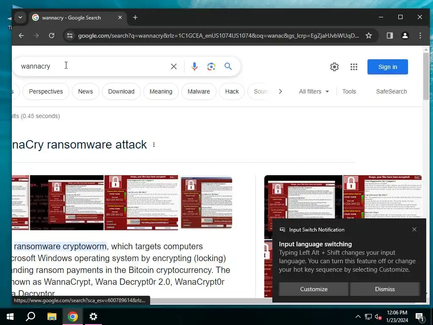The height and width of the screenshot is (325, 433).
Task: Clear the search query with X
Action: [x=174, y=66]
